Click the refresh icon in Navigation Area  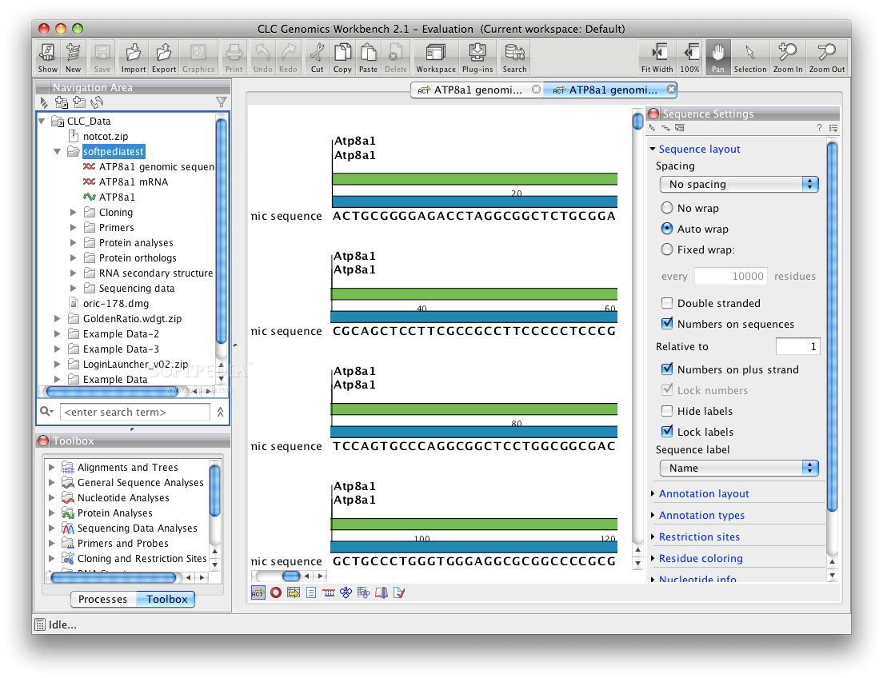point(97,102)
